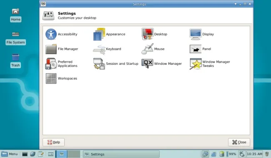Open Appearance settings
Image resolution: width=271 pixels, height=158 pixels.
tap(109, 34)
